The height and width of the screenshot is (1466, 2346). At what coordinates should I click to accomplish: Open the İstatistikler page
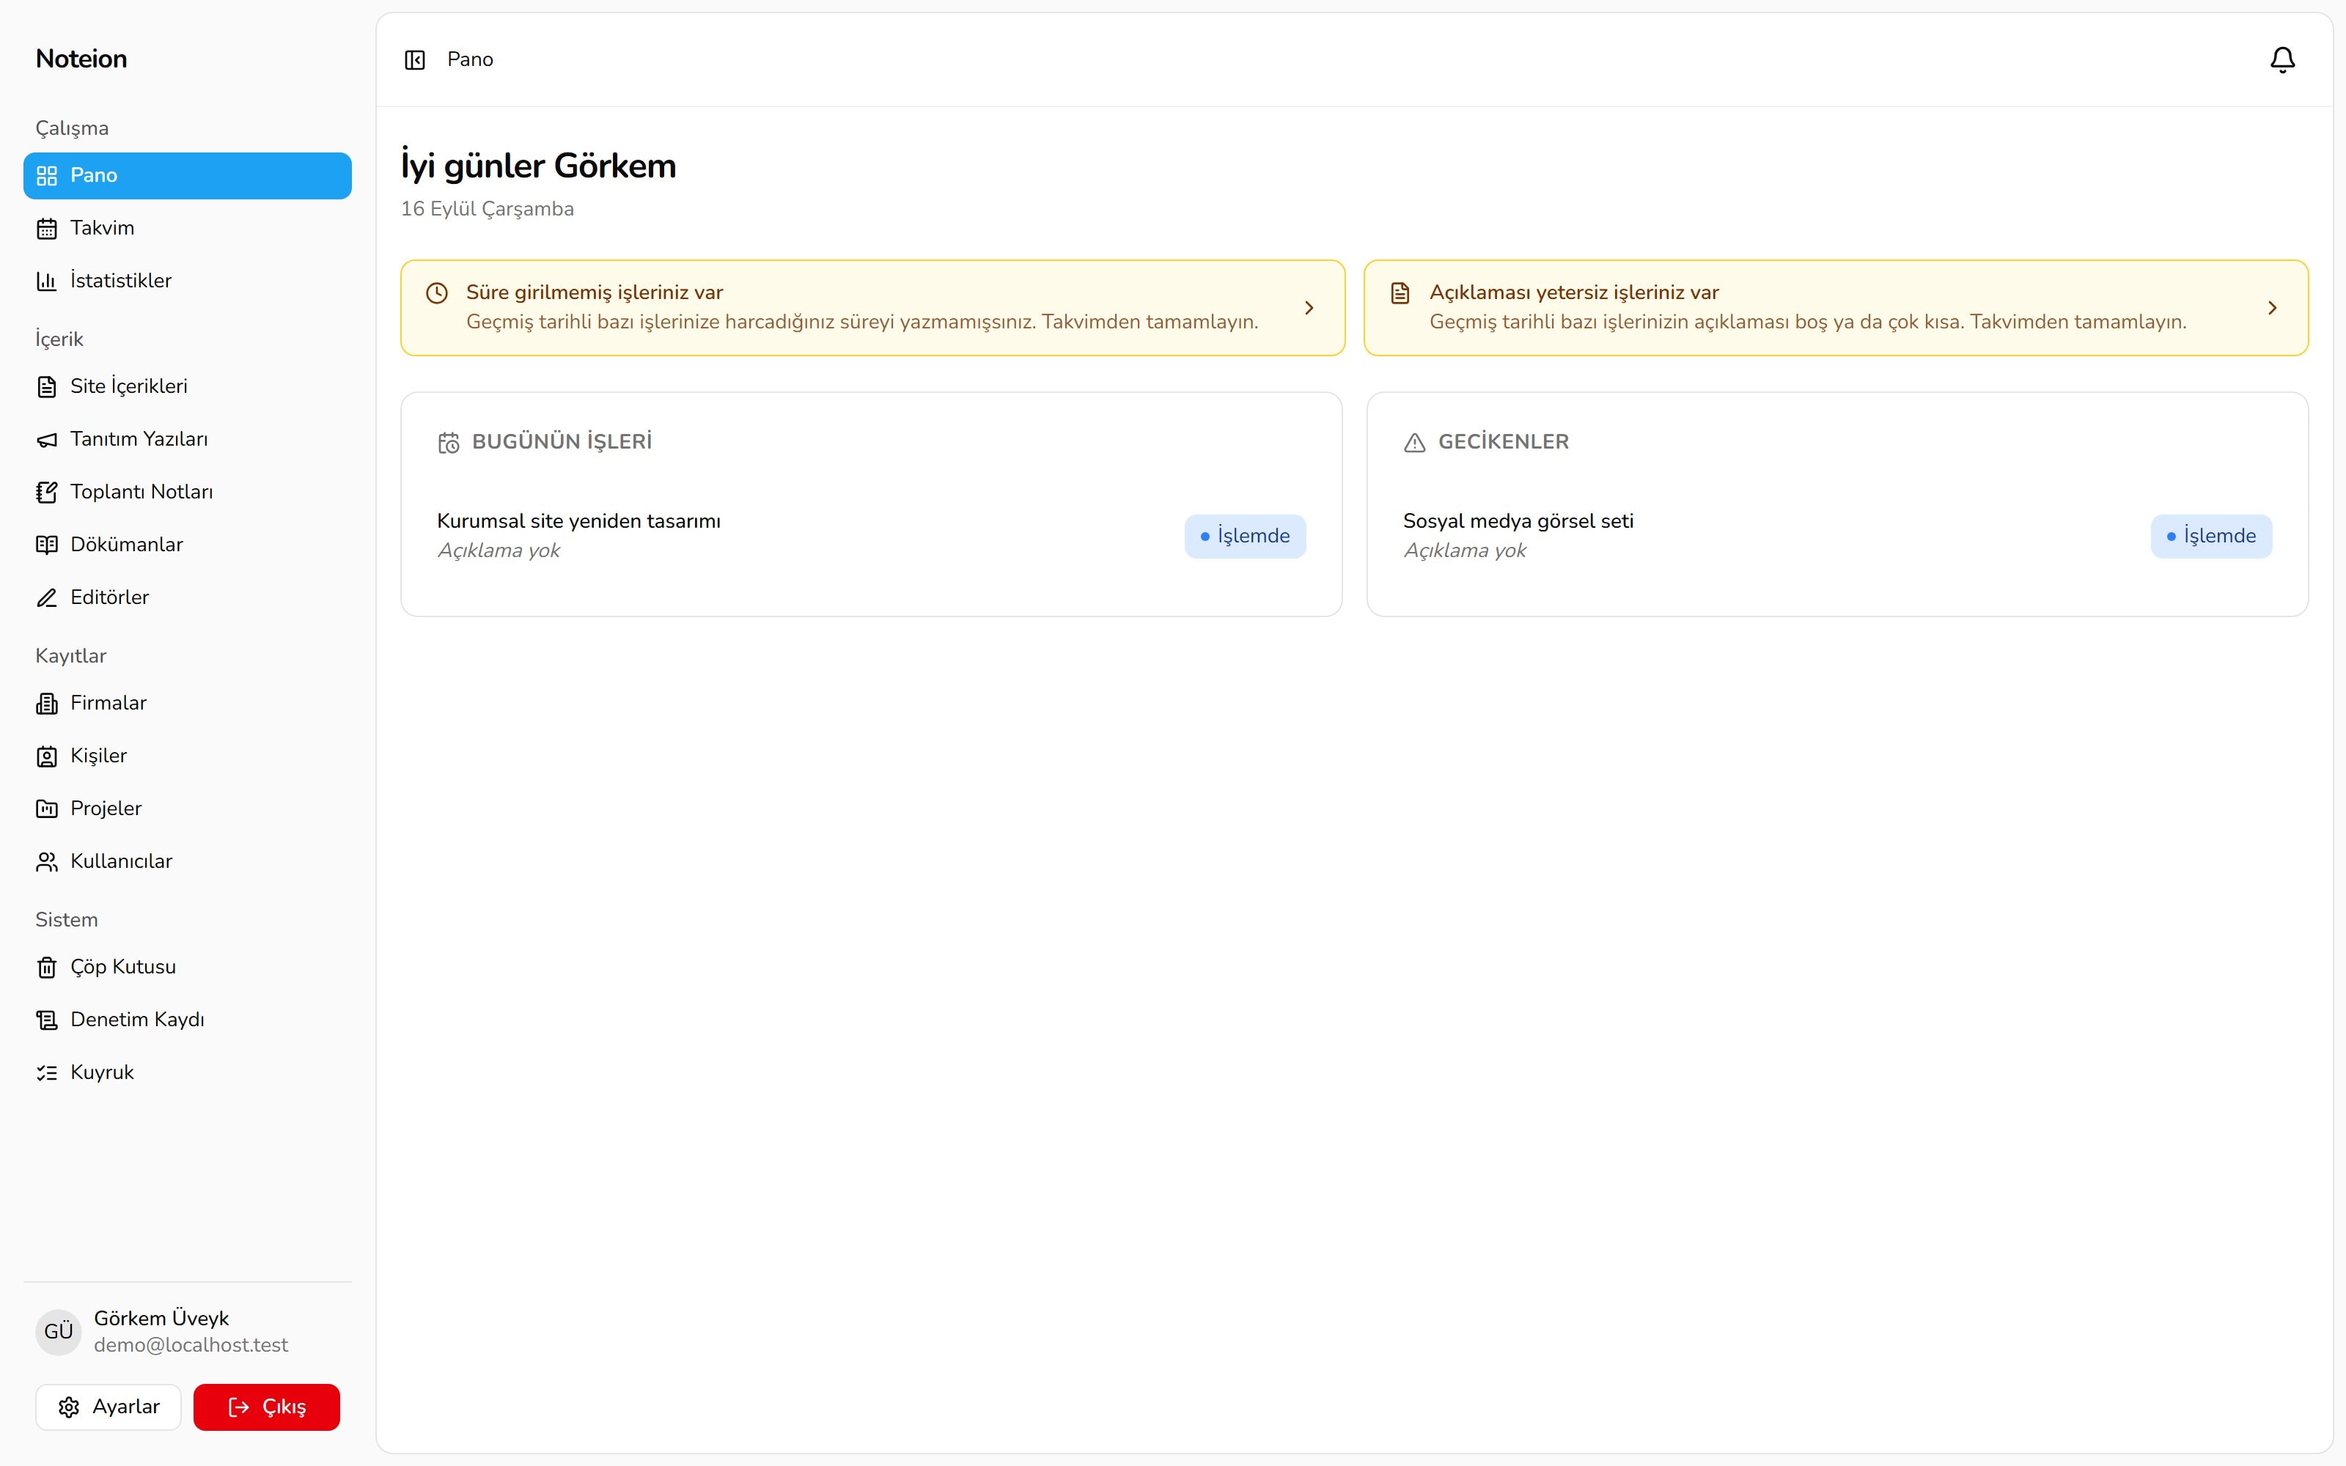[187, 281]
